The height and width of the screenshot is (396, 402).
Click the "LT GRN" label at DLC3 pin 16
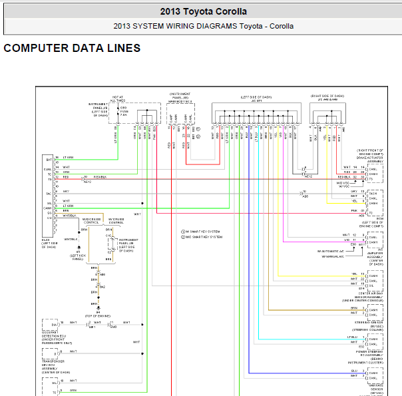tap(68, 157)
